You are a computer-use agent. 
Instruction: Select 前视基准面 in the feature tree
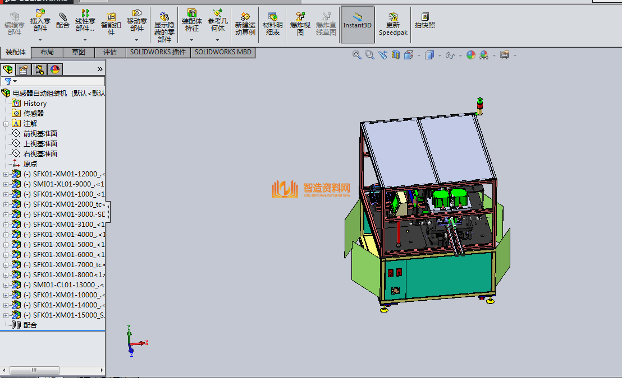40,134
